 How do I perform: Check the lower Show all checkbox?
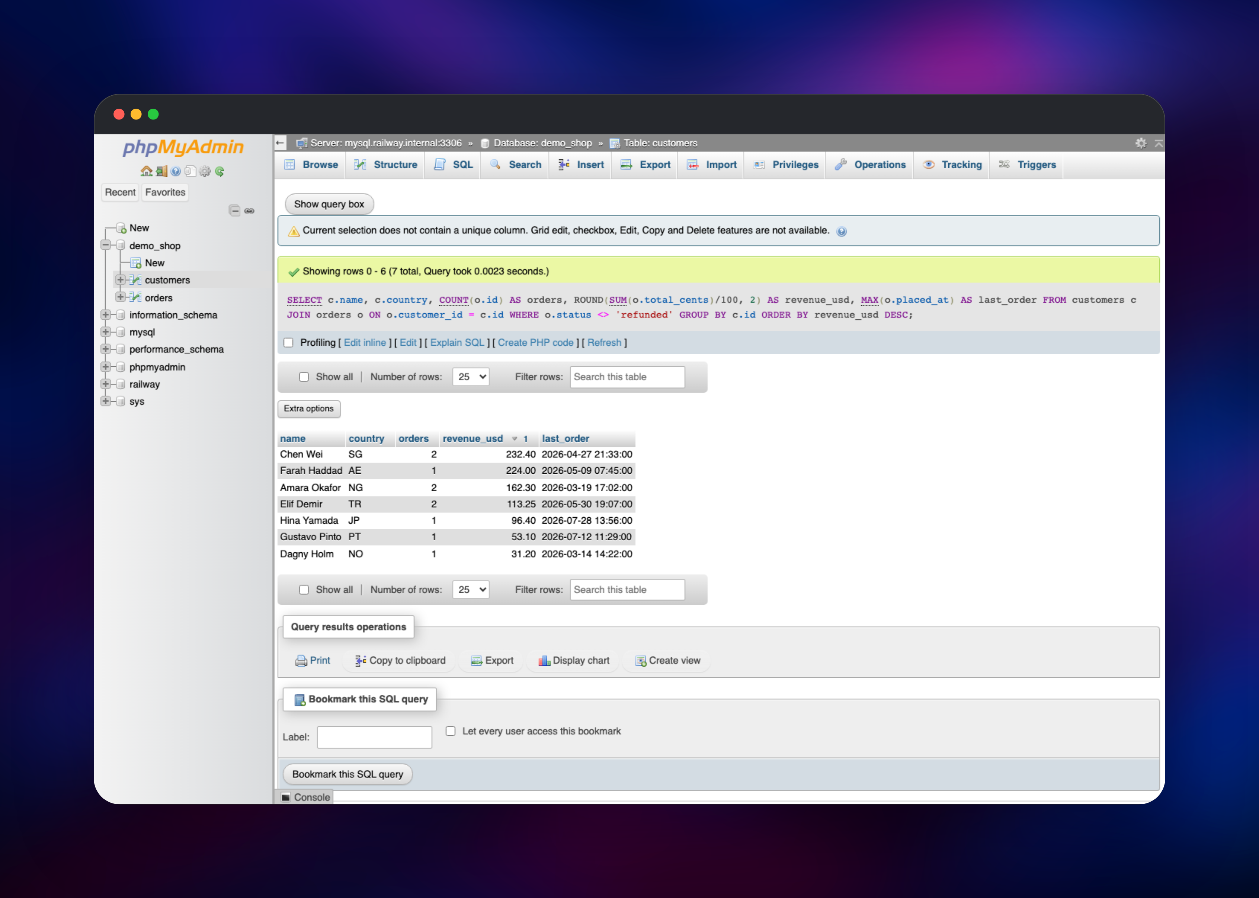[304, 589]
